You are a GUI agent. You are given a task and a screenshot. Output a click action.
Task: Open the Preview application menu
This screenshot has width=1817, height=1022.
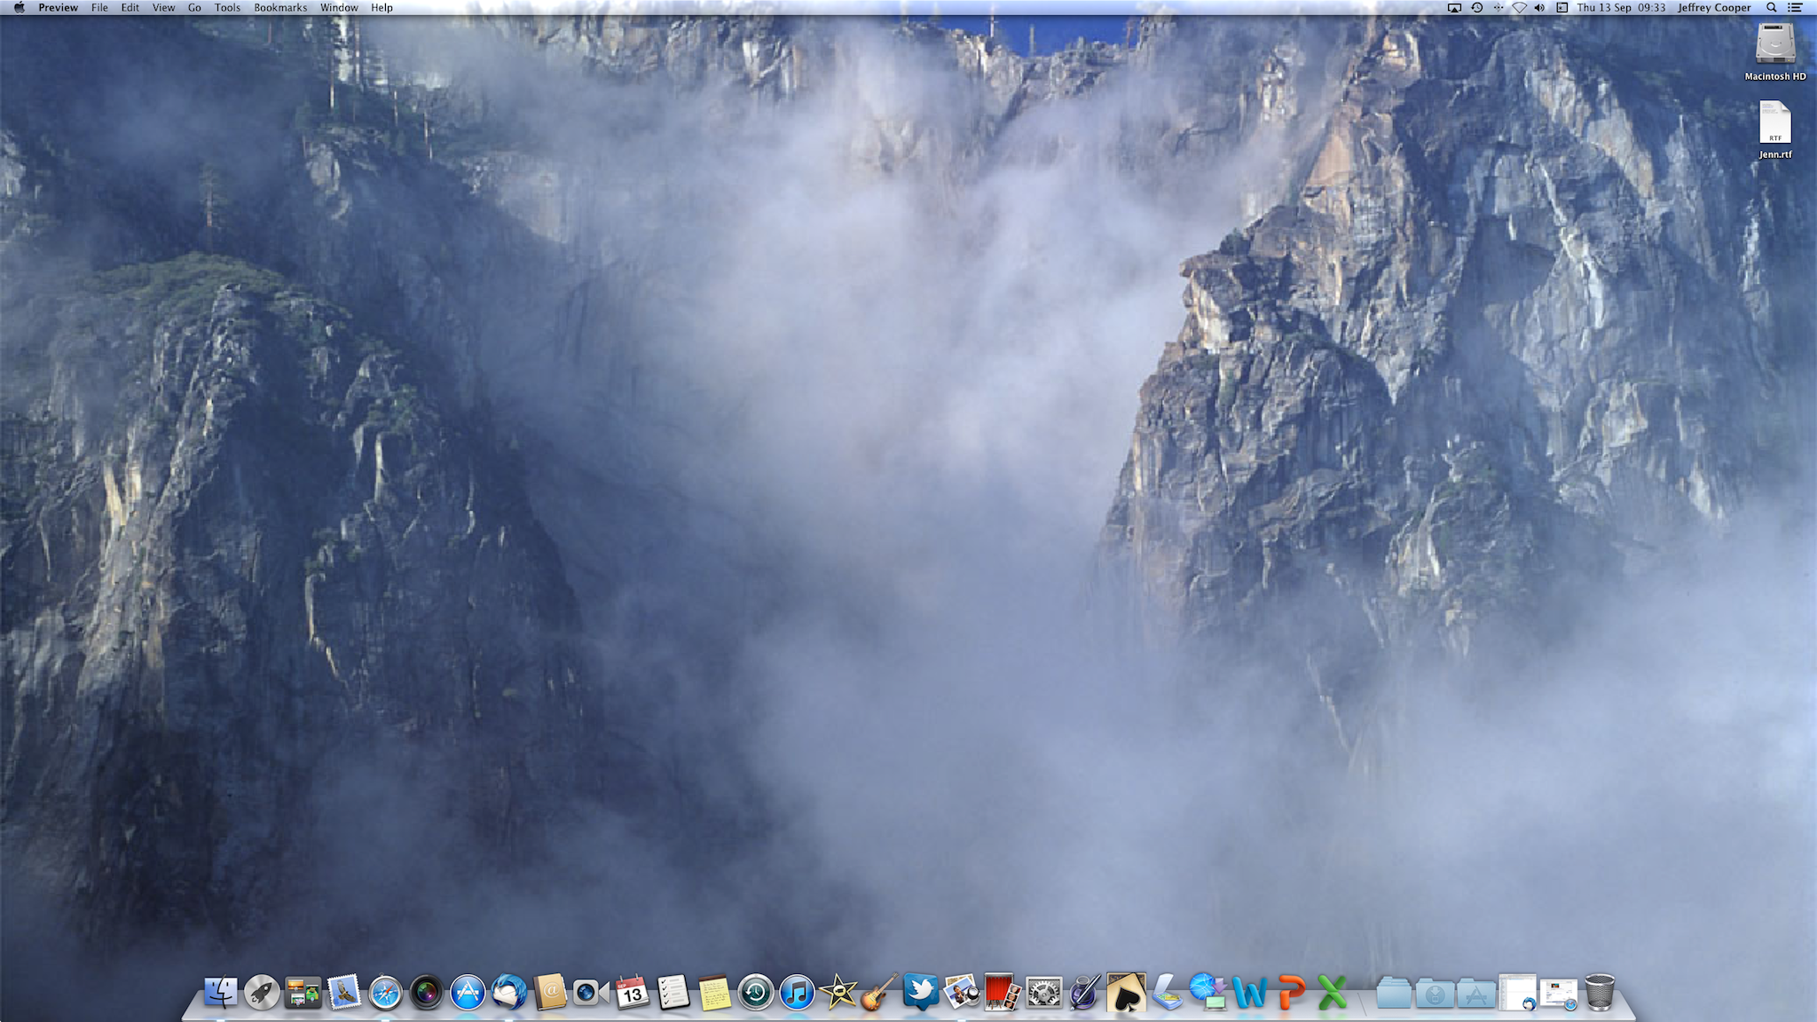(59, 7)
